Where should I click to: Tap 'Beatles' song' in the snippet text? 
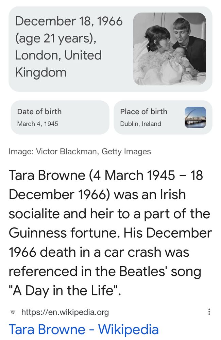160,272
